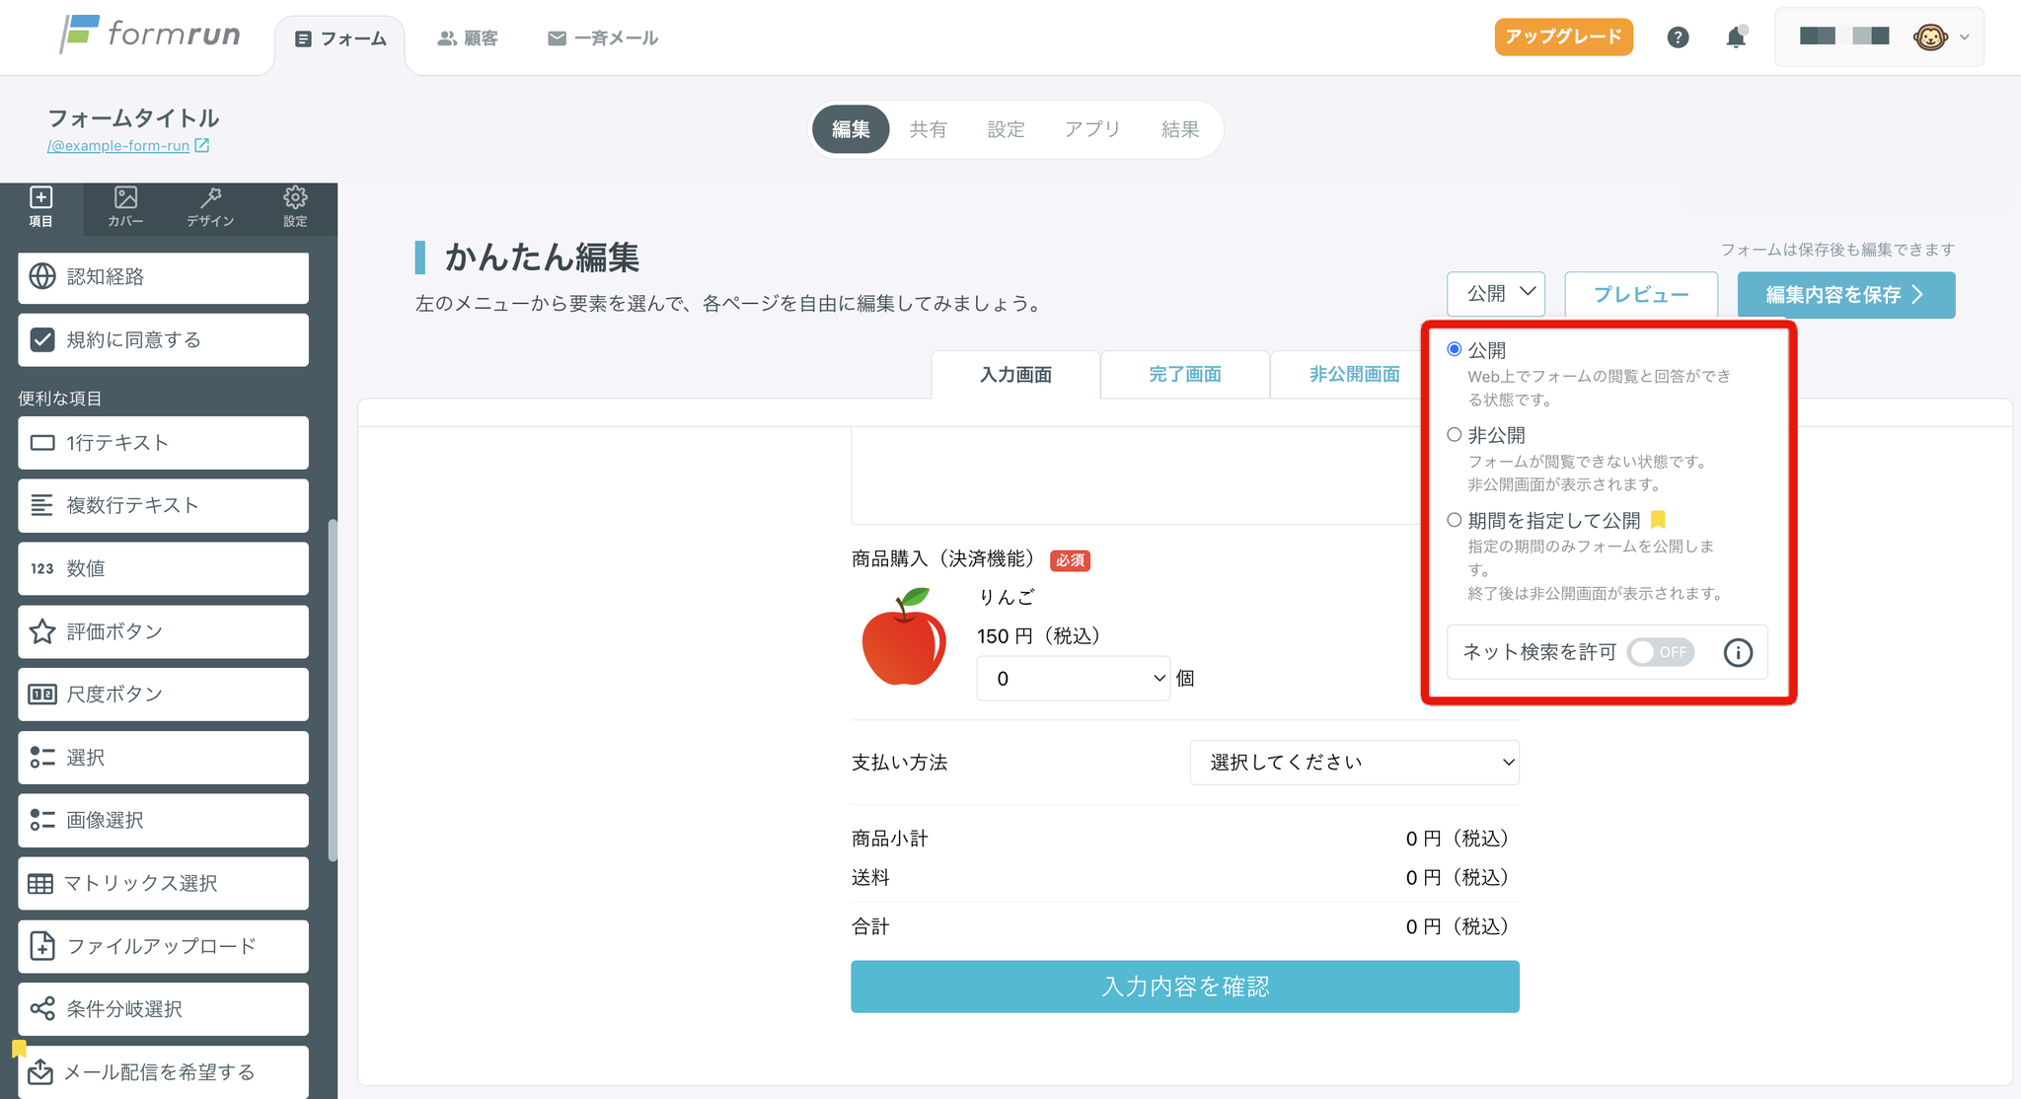Open the 支払い方法 select dropdown
2021x1099 pixels.
click(x=1354, y=763)
